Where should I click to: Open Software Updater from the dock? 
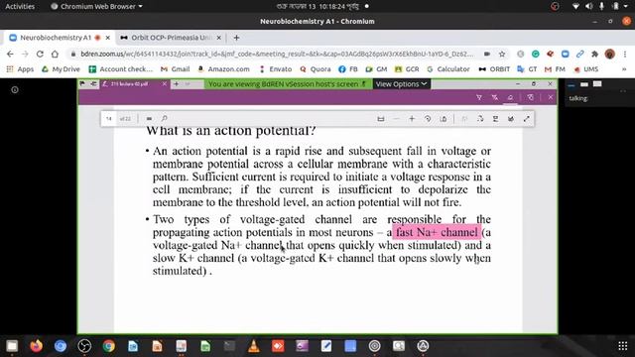click(x=423, y=346)
